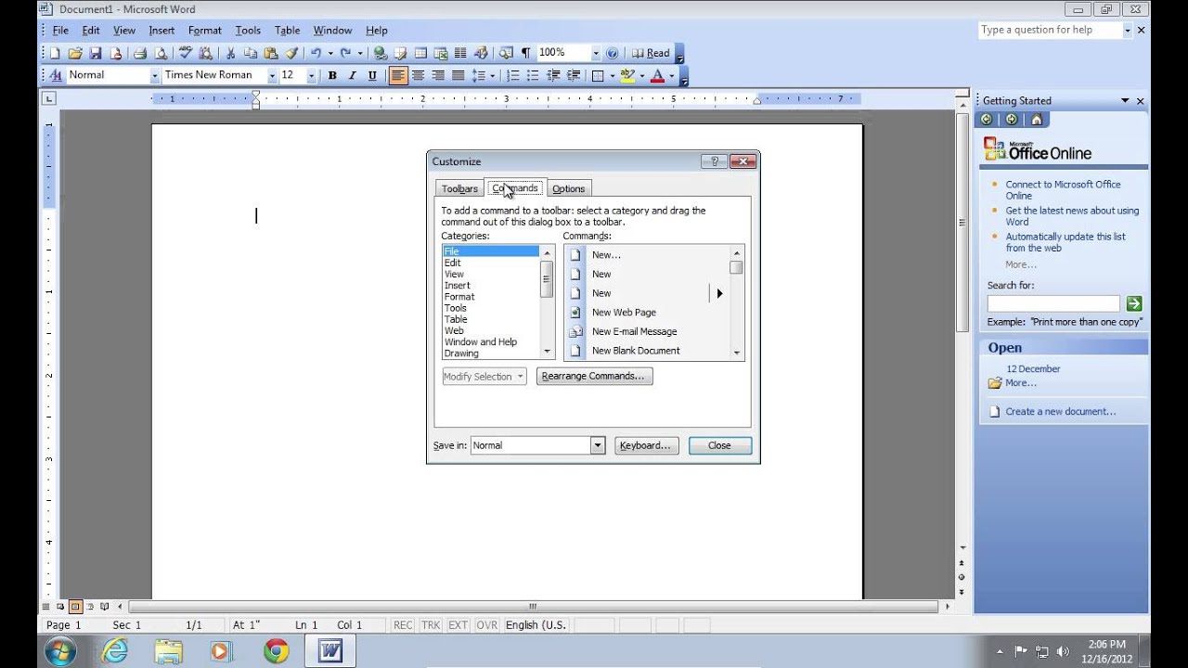
Task: Click the Insert Hyperlink globe icon
Action: (381, 54)
